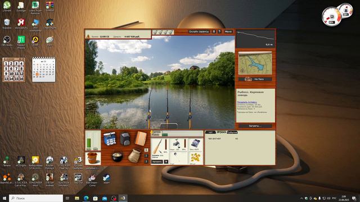This screenshot has width=360, height=202.
Task: Click the depth profile chart panel
Action: coord(255,39)
